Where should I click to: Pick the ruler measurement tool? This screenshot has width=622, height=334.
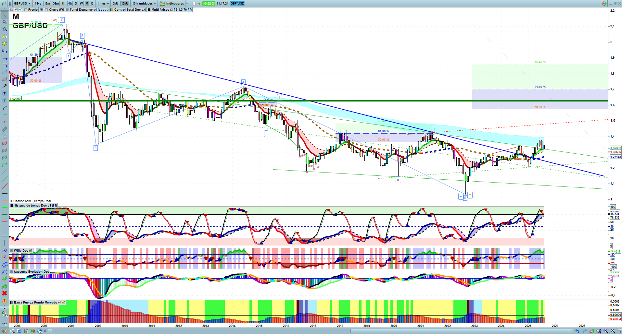[x=5, y=129]
